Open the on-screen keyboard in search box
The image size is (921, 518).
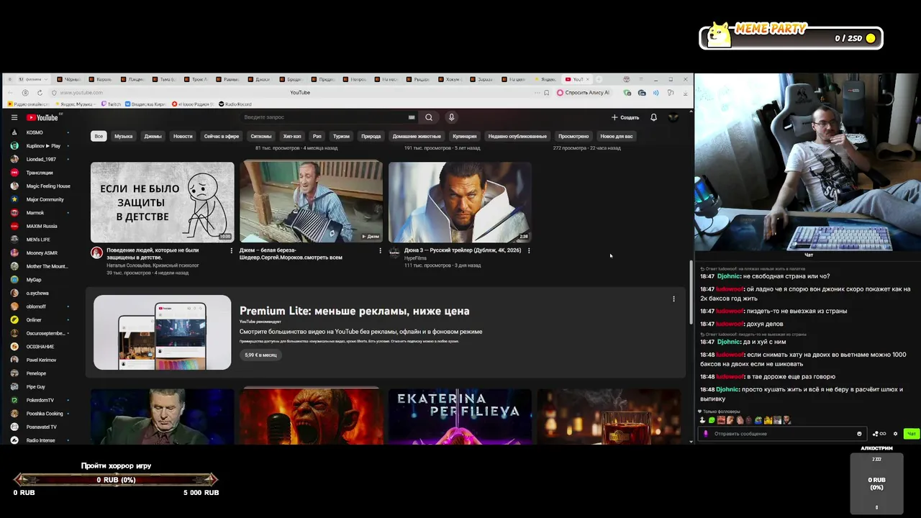412,117
